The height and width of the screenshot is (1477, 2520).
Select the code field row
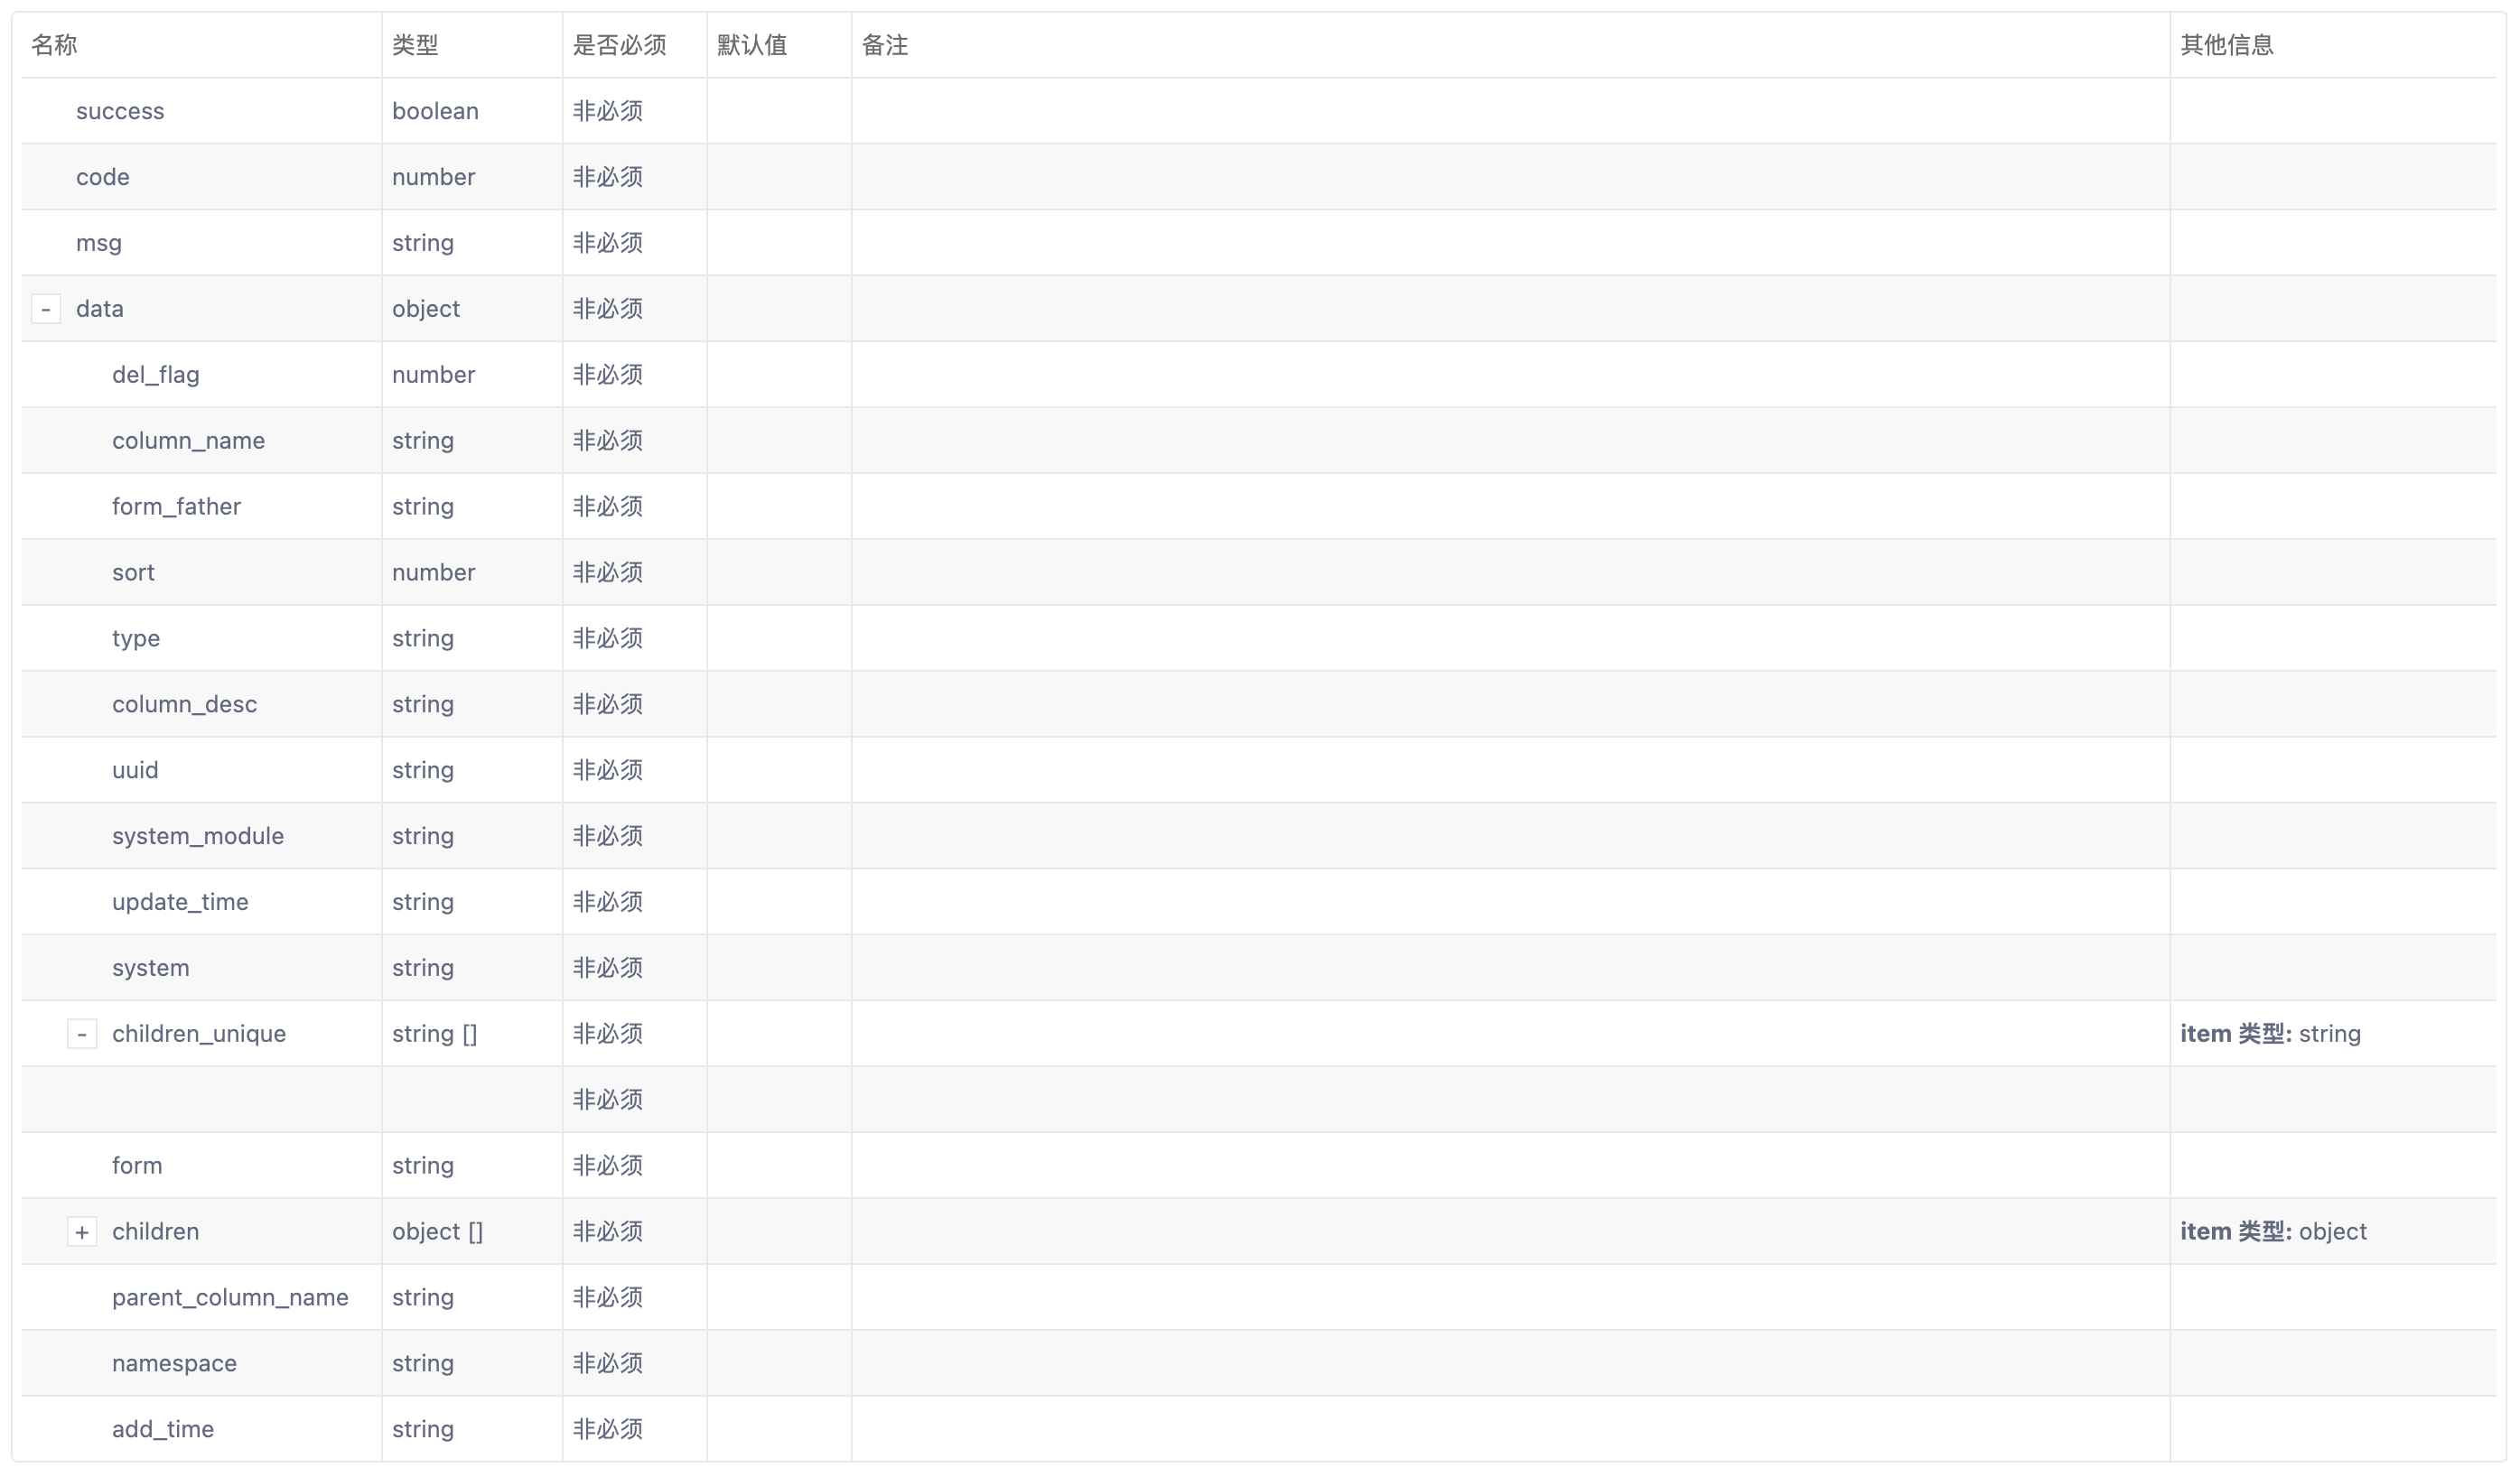point(103,177)
